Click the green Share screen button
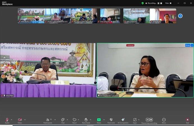The width and height of the screenshot is (194, 126). click(x=99, y=120)
